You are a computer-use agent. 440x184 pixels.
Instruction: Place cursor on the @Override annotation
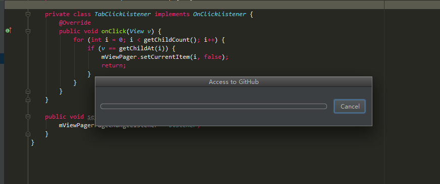75,23
